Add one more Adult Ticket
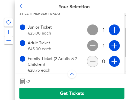This screenshot has height=100, width=126. [x=114, y=46]
